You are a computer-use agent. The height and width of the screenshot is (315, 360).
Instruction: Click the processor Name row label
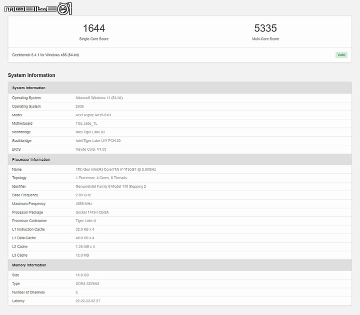[x=17, y=169]
